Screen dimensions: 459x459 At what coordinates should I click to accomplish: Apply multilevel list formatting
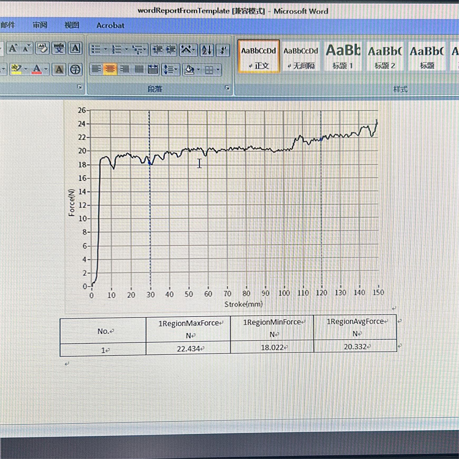tap(140, 50)
